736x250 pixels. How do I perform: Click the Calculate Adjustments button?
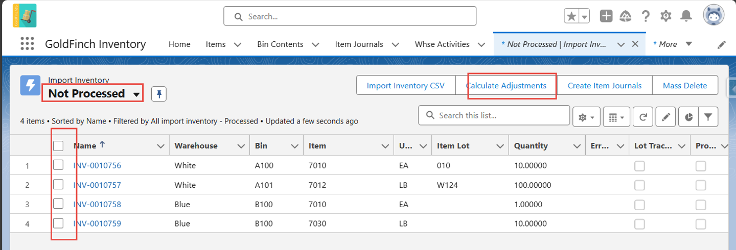(x=506, y=85)
